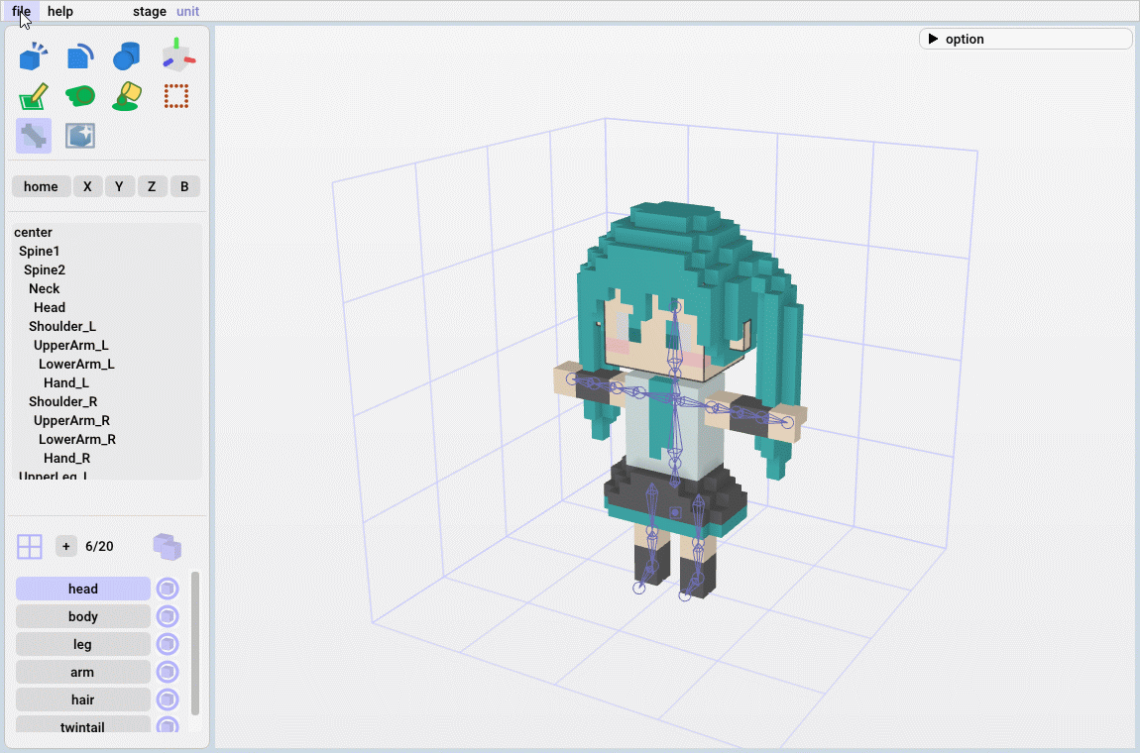The width and height of the screenshot is (1140, 753).
Task: Toggle visibility of the leg layer
Action: [168, 644]
